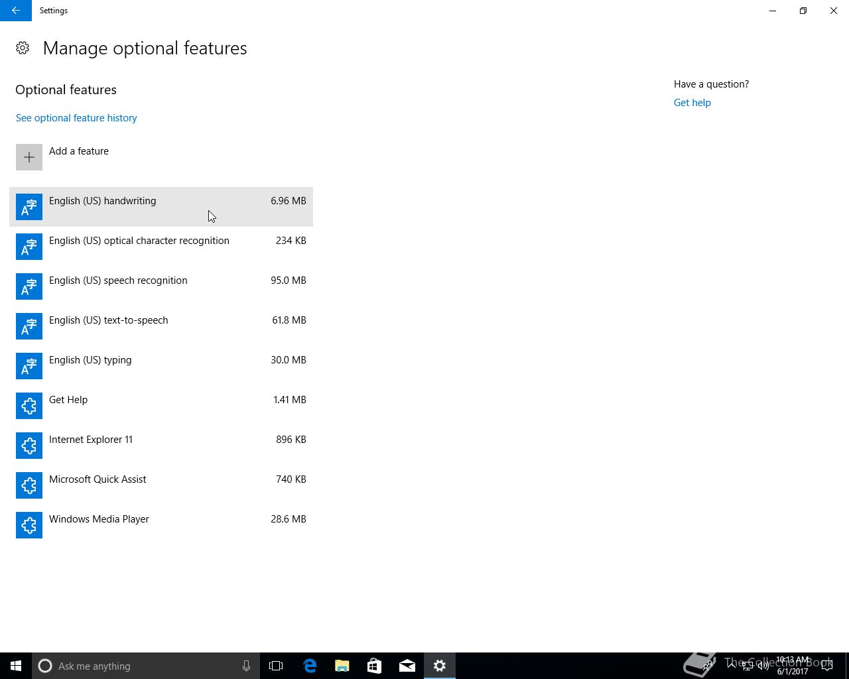Click the 95.0 MB size value
Image resolution: width=849 pixels, height=679 pixels.
click(x=289, y=280)
